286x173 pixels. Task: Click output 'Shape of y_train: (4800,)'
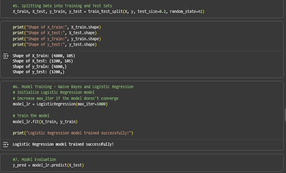(40, 67)
